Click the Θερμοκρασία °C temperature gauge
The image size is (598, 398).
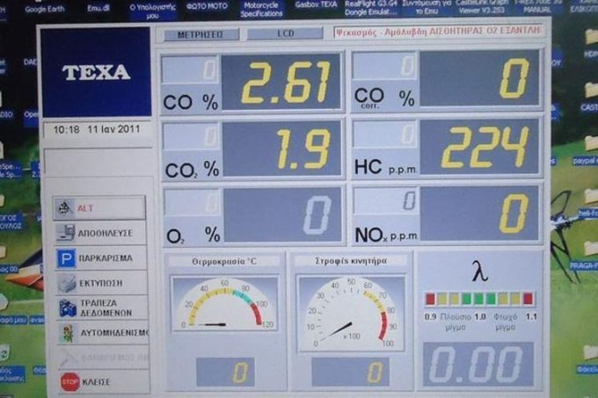point(223,305)
